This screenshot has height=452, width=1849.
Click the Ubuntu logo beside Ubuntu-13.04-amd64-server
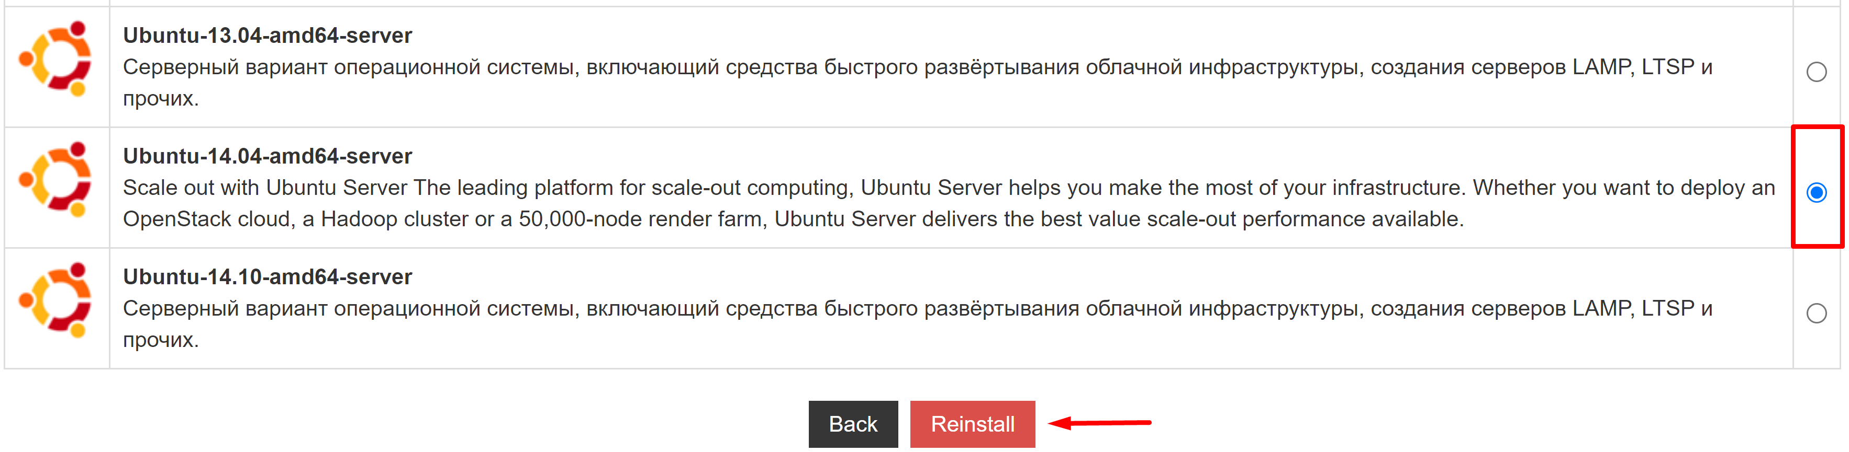(56, 59)
